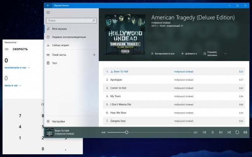Click the playback progress slider
The height and width of the screenshot is (157, 252).
149,133
